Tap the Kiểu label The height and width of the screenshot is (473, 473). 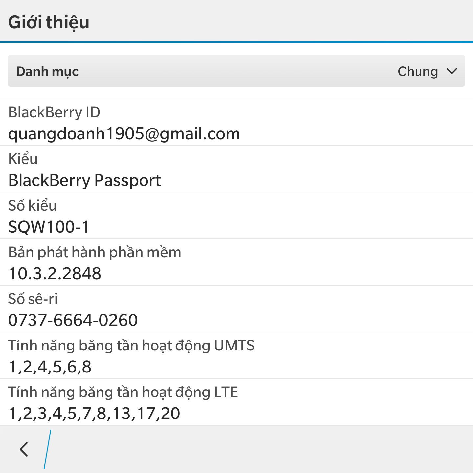click(23, 159)
